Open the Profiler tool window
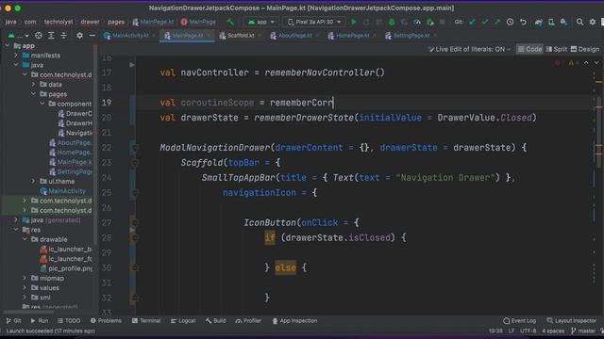The image size is (604, 339). 248,320
